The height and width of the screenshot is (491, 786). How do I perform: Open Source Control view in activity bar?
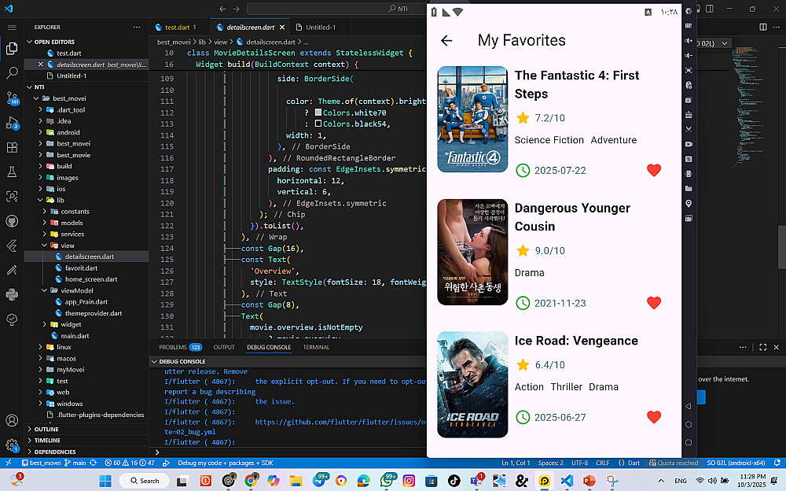coord(12,98)
